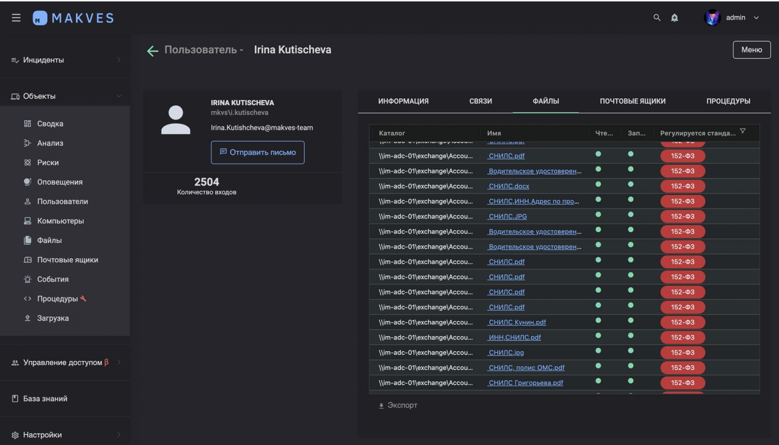Click the green back arrow

[152, 51]
